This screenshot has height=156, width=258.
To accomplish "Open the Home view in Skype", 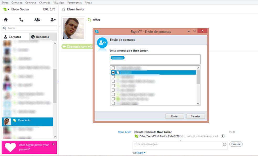I will point(6,19).
